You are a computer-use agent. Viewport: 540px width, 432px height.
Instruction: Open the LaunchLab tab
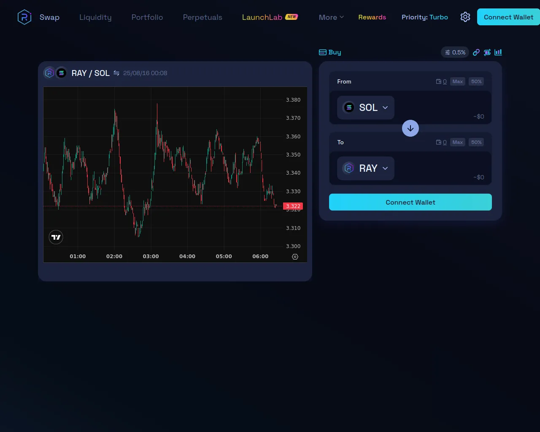(270, 17)
